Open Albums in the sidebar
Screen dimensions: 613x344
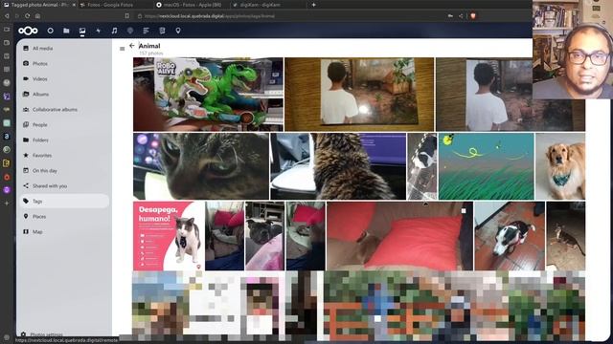(64, 94)
